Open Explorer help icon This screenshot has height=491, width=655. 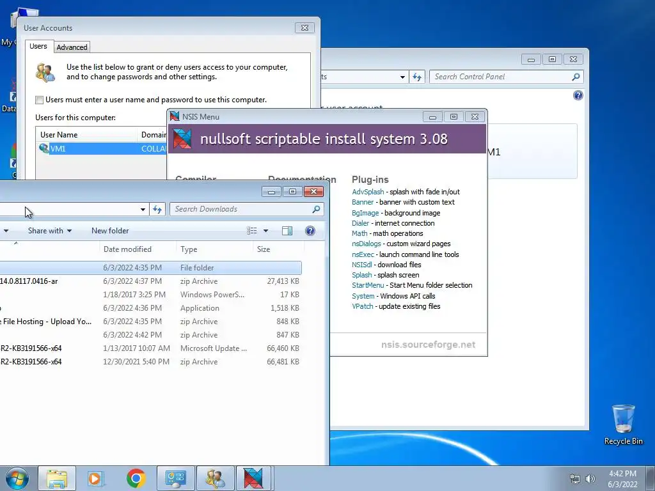(x=310, y=230)
